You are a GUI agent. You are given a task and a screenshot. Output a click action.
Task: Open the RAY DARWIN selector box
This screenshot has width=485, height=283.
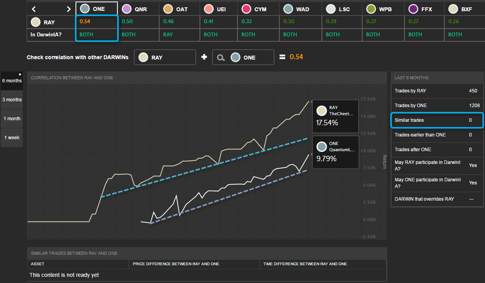(165, 57)
